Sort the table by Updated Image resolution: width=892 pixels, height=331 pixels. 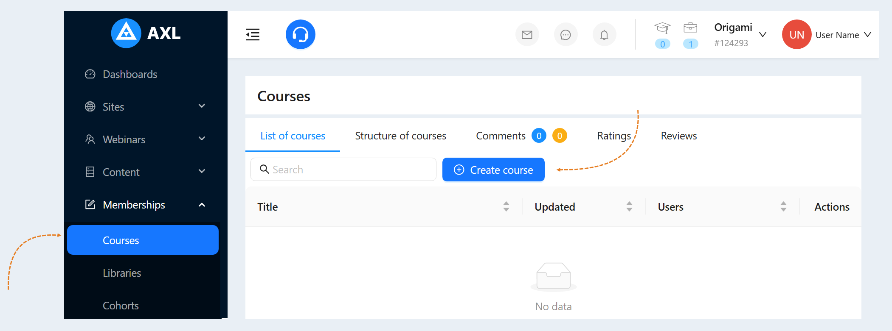tap(629, 206)
